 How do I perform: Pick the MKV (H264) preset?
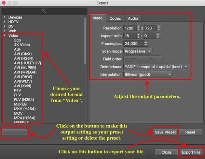click(25, 109)
